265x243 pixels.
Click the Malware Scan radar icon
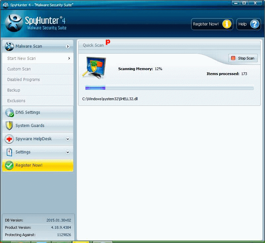(x=9, y=46)
